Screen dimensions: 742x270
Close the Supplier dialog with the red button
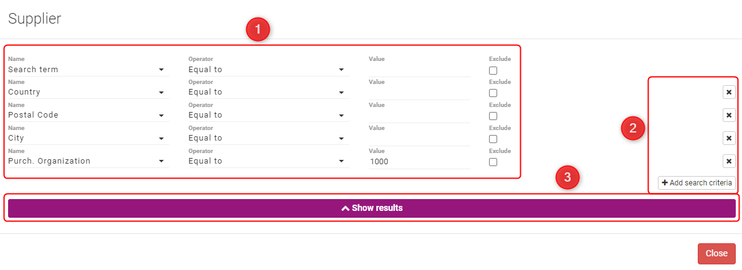(x=716, y=253)
